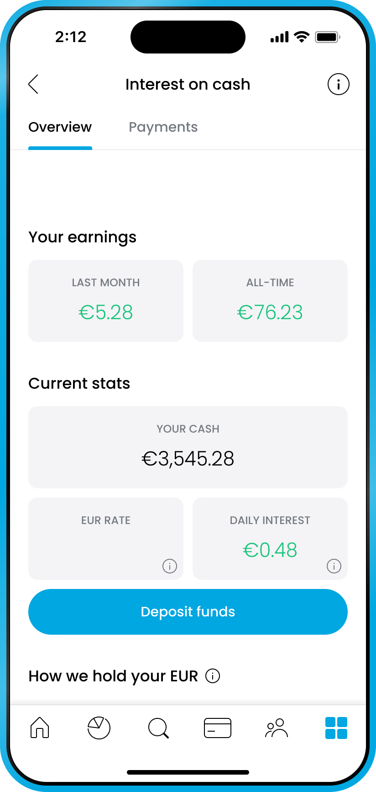Open the info icon beside the page title
The height and width of the screenshot is (792, 376).
(x=338, y=84)
